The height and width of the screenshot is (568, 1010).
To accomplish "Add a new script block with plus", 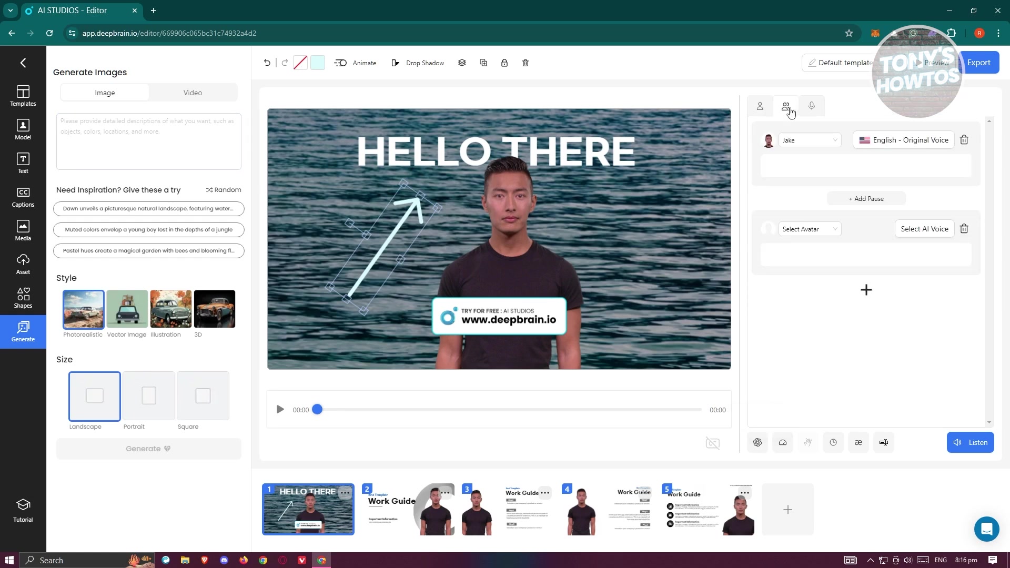I will point(866,290).
